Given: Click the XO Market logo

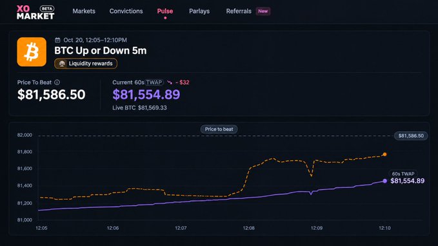Looking at the screenshot, I should pos(35,12).
